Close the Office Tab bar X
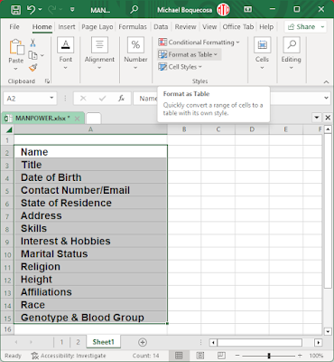This screenshot has height=362, width=334. (x=328, y=118)
